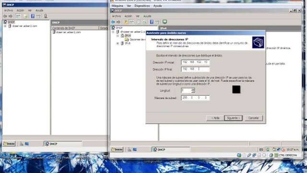Click the VirtualBox USB status icon
This screenshot has height=173, width=307.
coord(249,155)
